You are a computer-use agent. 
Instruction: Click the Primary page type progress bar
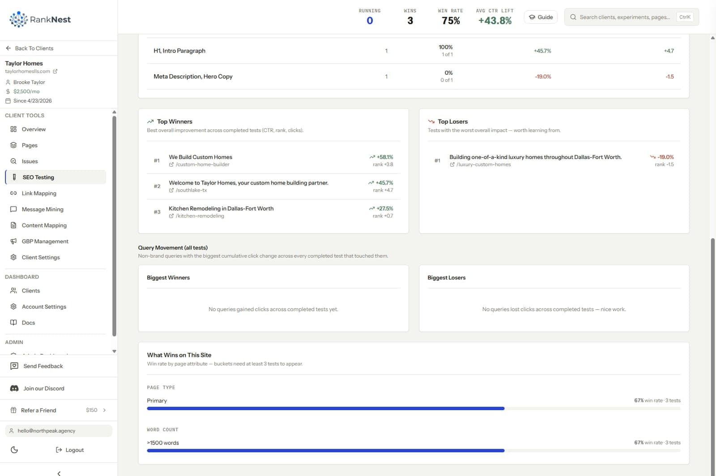point(413,408)
